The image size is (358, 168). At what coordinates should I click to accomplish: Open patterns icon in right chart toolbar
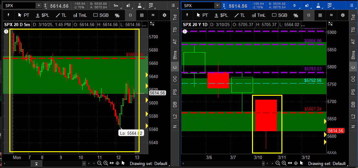click(329, 5)
